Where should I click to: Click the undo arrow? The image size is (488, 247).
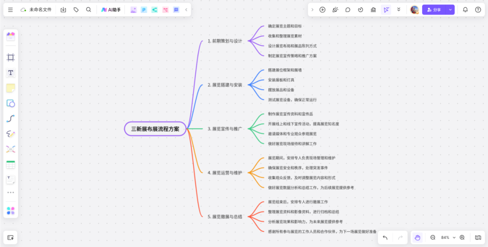(x=385, y=237)
